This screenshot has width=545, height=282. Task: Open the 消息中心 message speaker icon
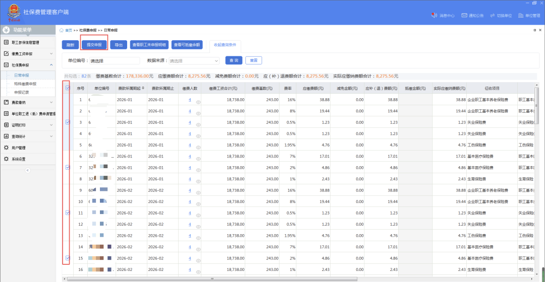click(434, 15)
